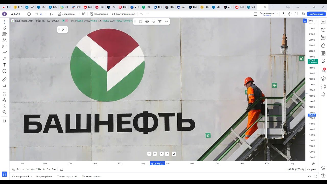Delete selected drawing with floating trash icon

(x=160, y=22)
